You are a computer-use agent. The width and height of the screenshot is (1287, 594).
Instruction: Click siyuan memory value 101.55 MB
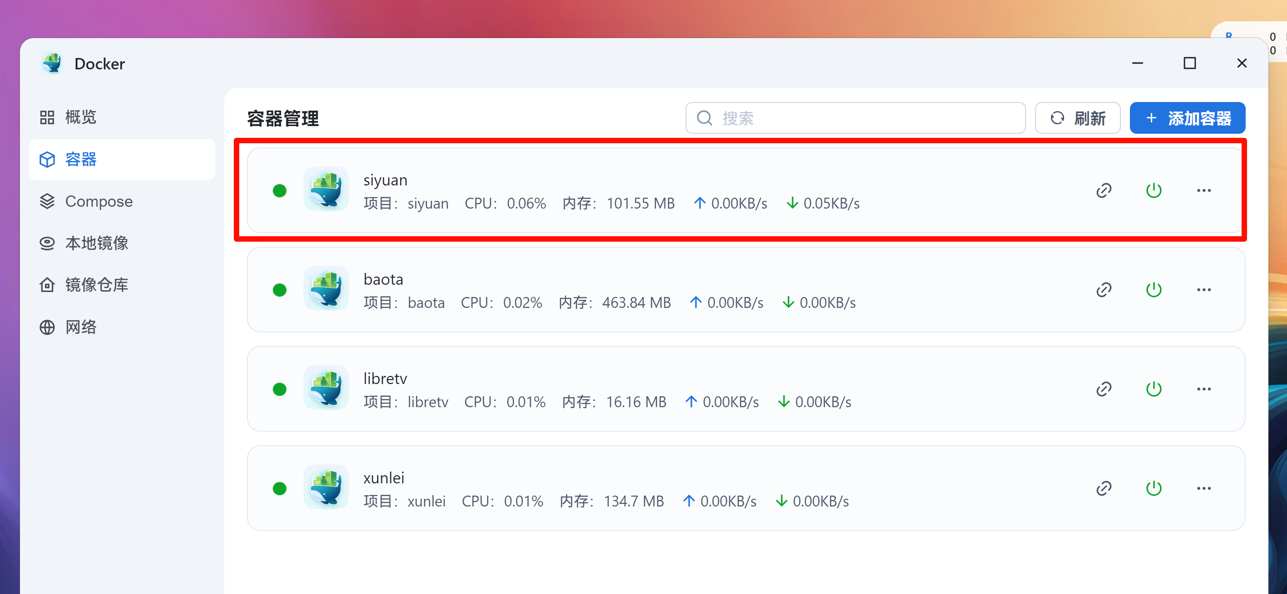point(641,203)
